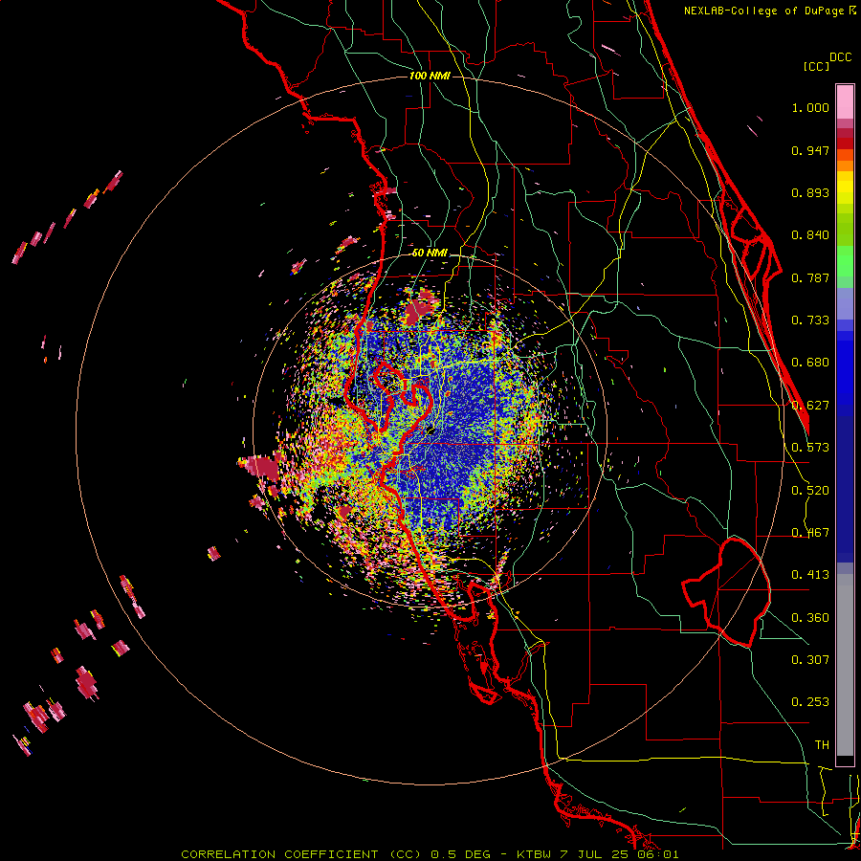
Task: Click the TH threshold label
Action: click(x=822, y=744)
